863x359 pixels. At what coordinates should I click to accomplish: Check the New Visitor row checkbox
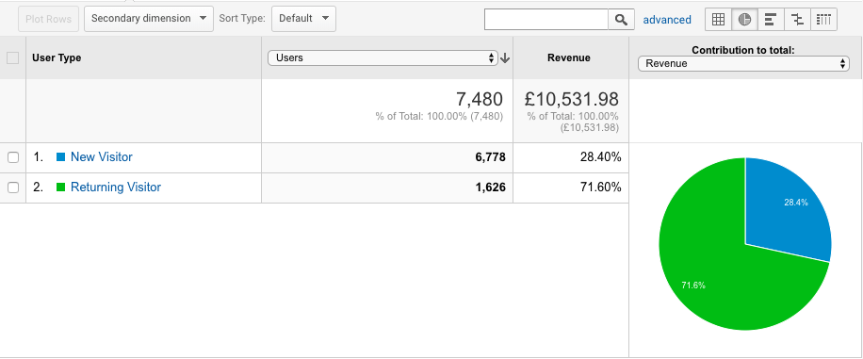pyautogui.click(x=13, y=157)
